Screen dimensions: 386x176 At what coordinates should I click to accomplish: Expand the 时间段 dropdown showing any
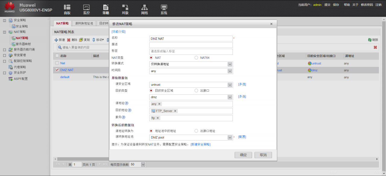coord(230,71)
